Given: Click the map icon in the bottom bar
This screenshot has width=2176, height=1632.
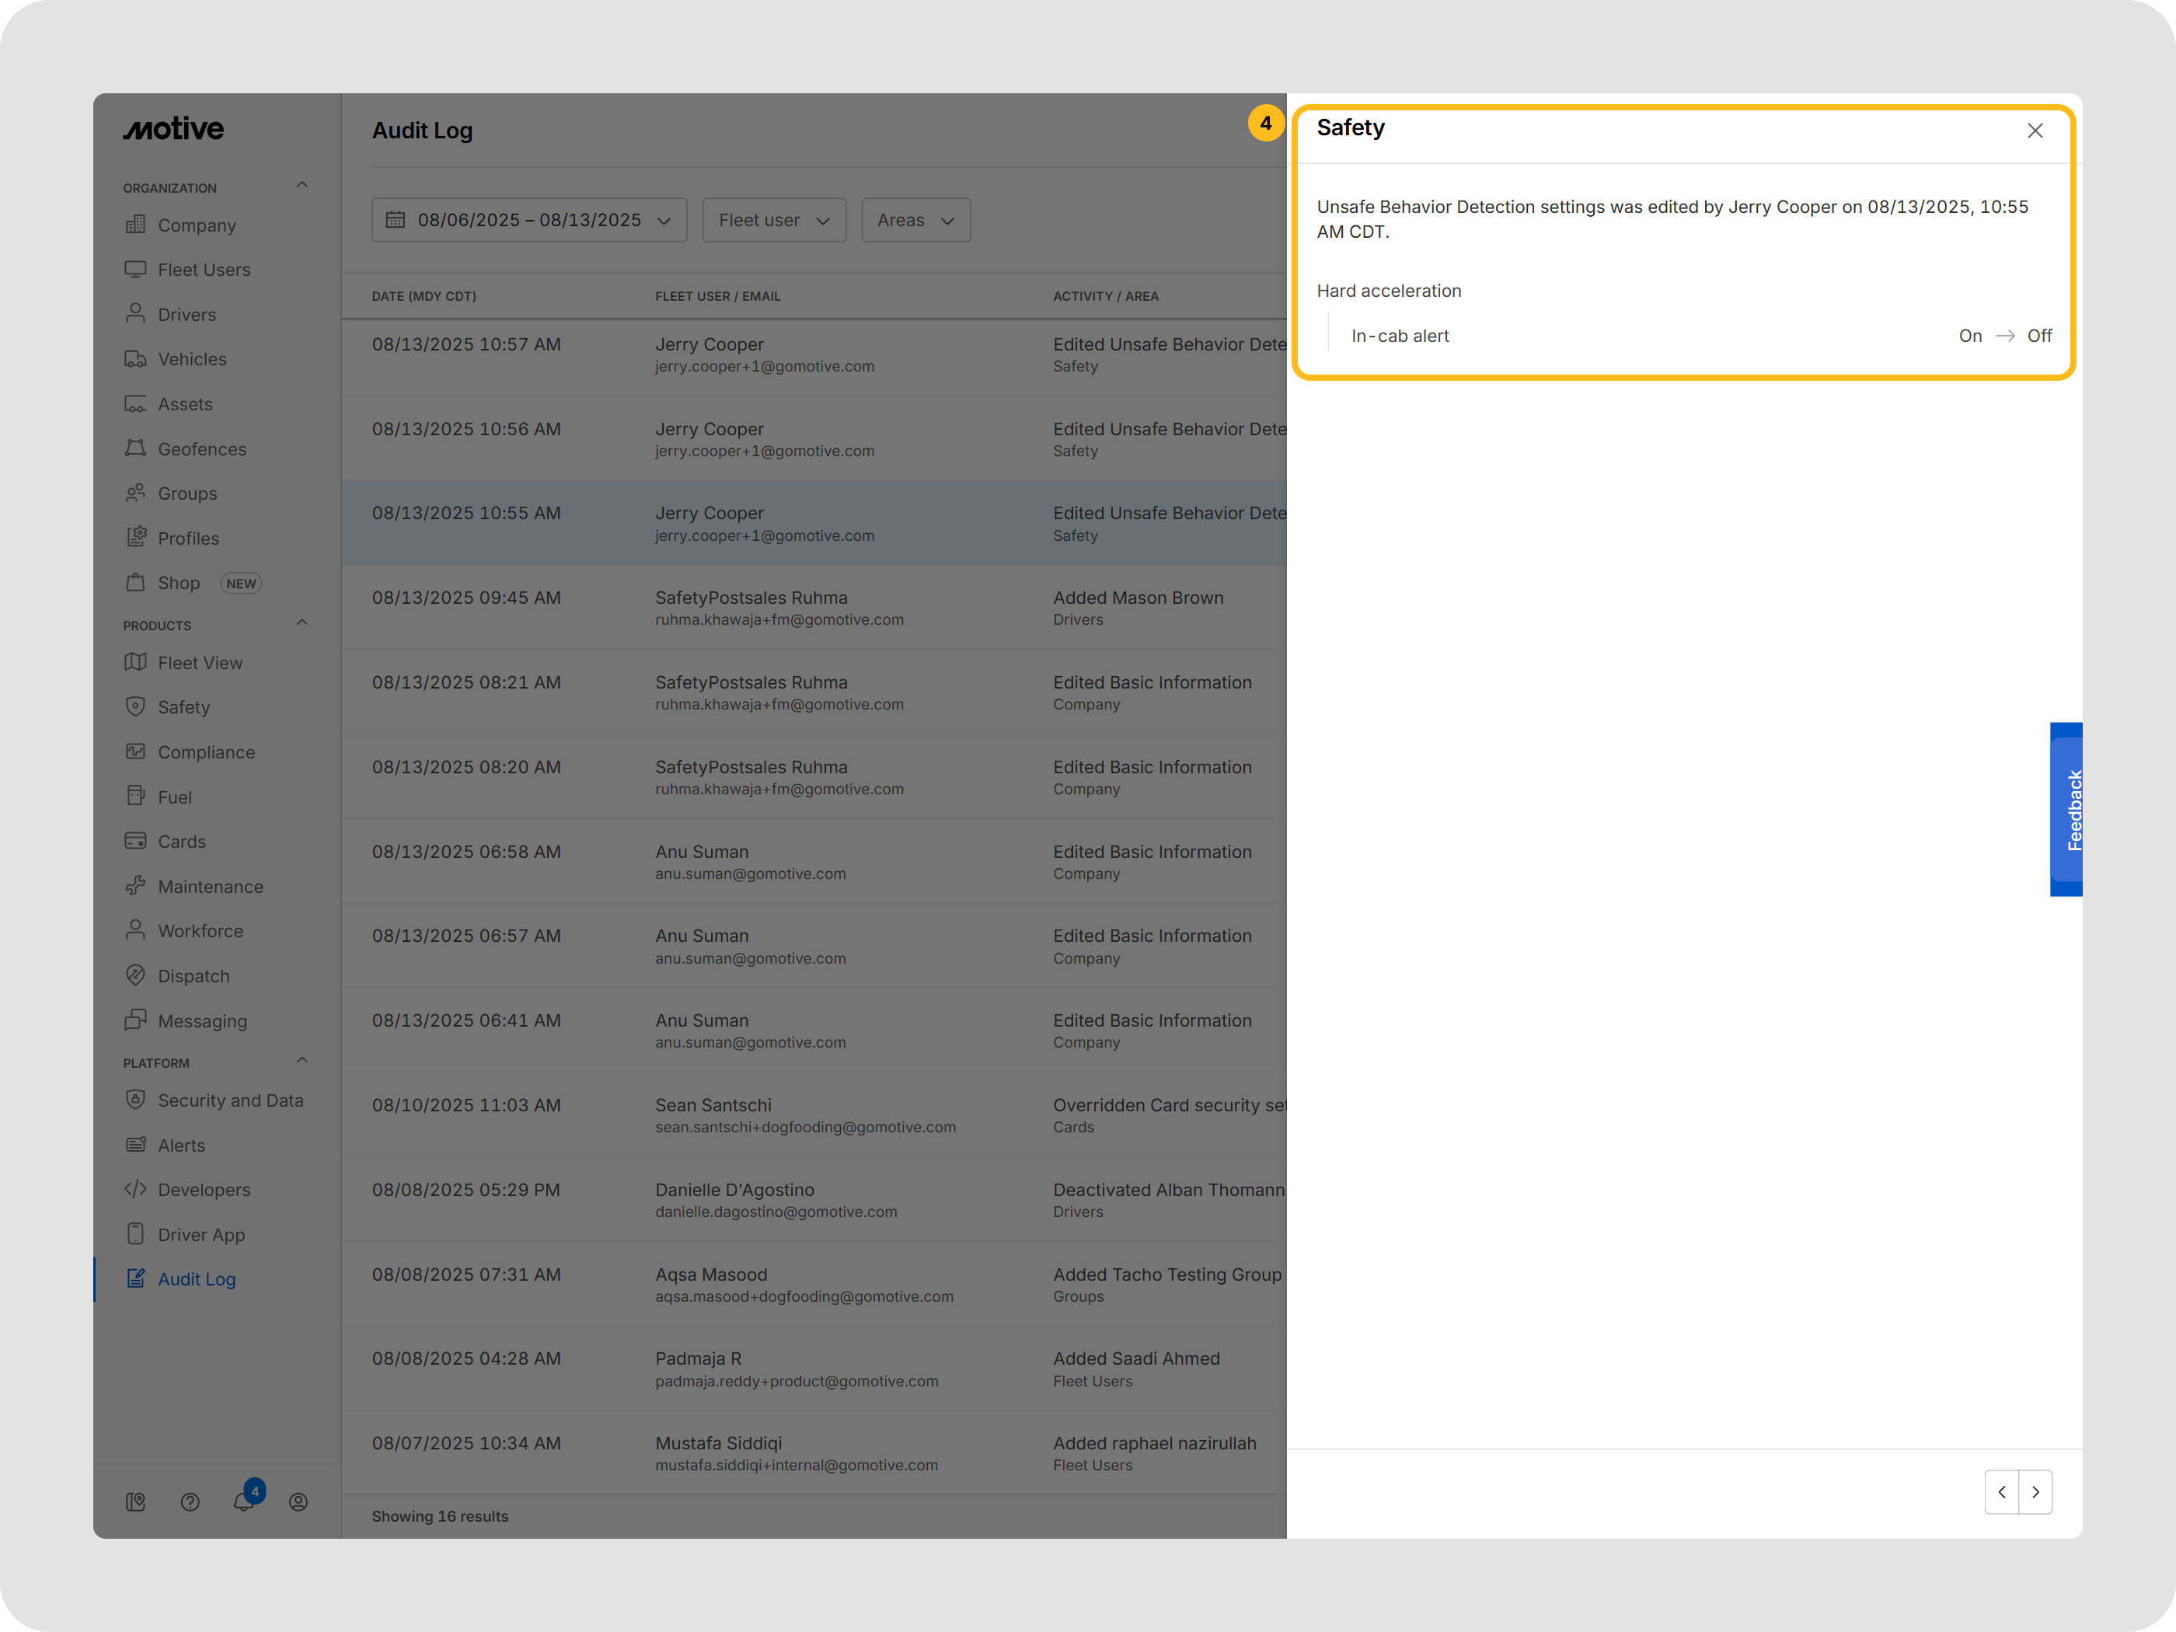Looking at the screenshot, I should click(x=136, y=1502).
